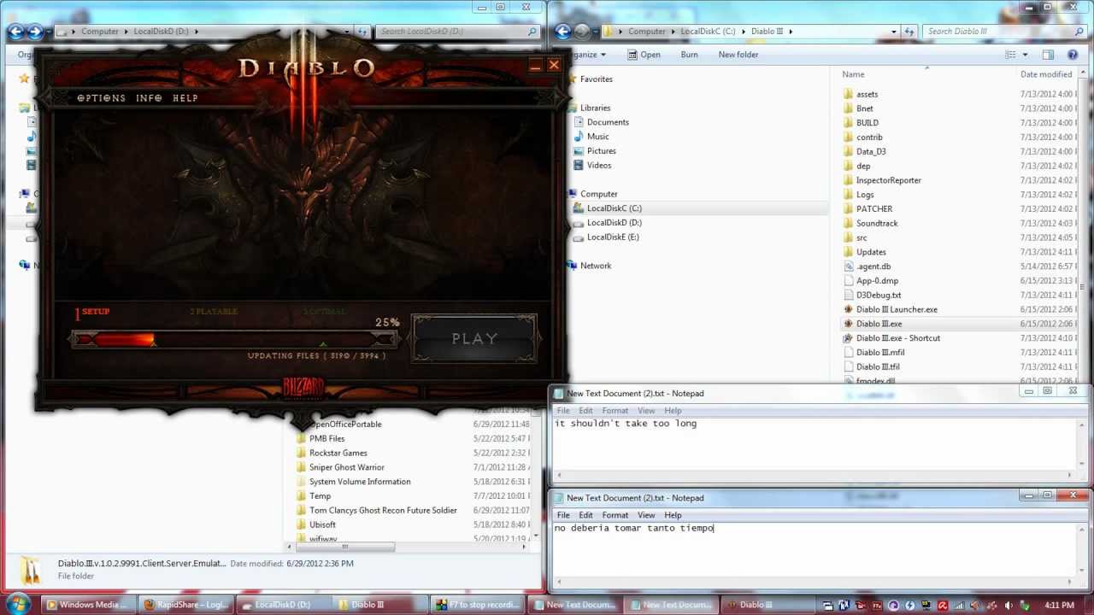This screenshot has width=1094, height=615.
Task: Click the Burn toolbar button
Action: click(x=689, y=55)
